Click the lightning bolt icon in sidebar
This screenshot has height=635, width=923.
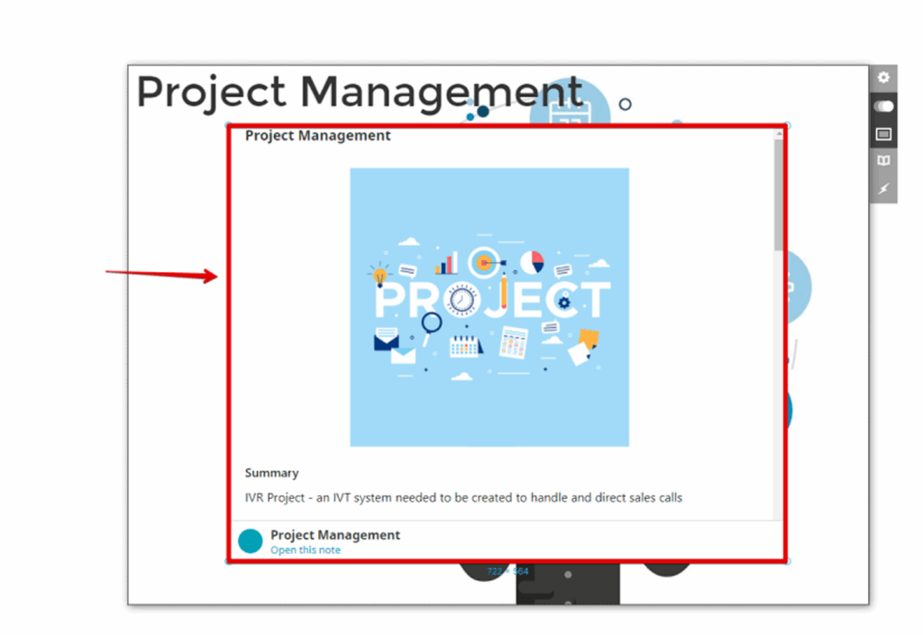[883, 188]
